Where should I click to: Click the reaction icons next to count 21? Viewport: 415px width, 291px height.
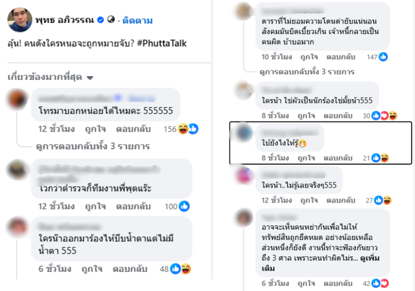[380, 158]
